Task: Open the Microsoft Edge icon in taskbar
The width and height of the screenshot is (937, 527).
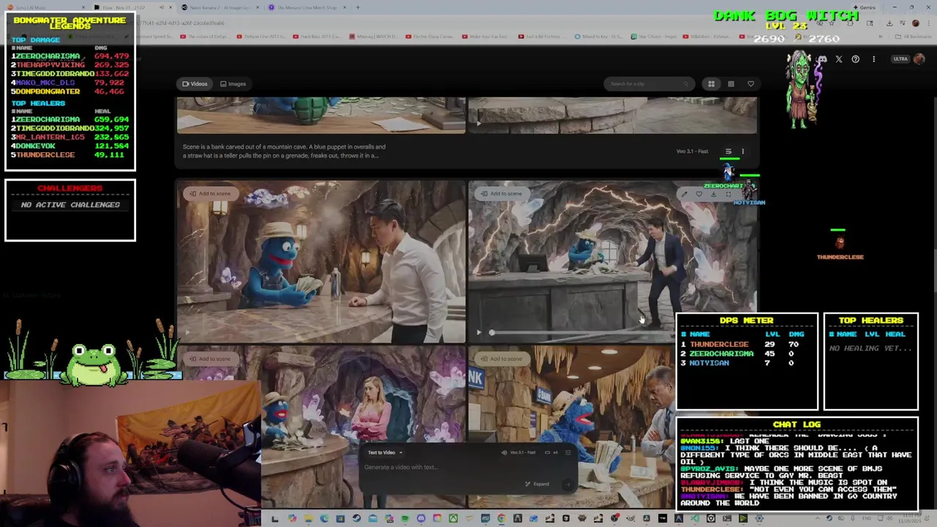Action: pos(324,519)
